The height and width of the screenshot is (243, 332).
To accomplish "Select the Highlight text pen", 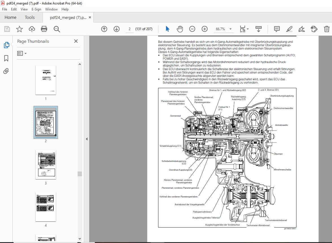I will (x=289, y=29).
